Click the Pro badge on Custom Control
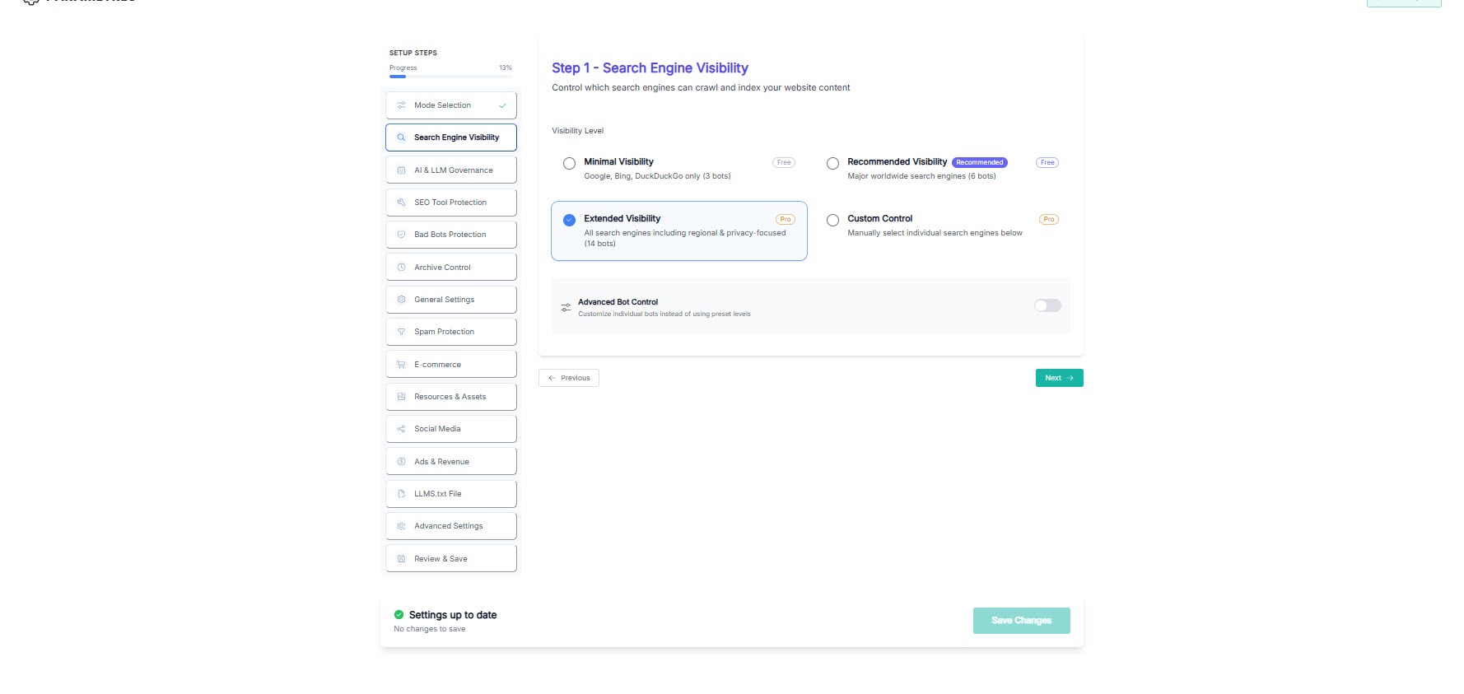Image resolution: width=1464 pixels, height=694 pixels. [1049, 219]
